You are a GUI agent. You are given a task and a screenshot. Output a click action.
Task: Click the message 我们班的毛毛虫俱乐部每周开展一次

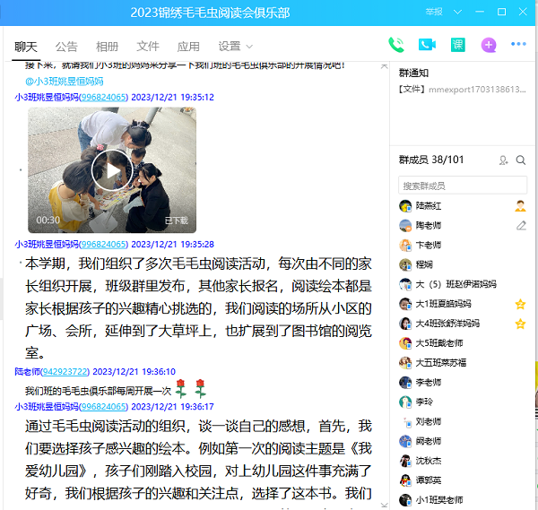(98, 391)
